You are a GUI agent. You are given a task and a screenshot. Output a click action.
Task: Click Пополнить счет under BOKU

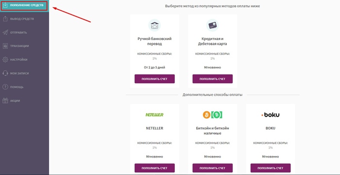(x=271, y=168)
